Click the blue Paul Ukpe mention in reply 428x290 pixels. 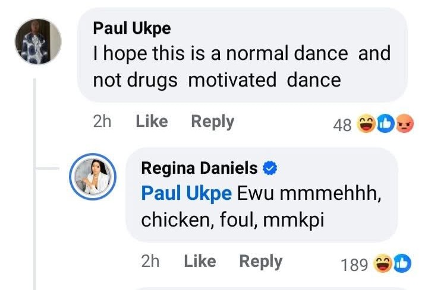(186, 193)
